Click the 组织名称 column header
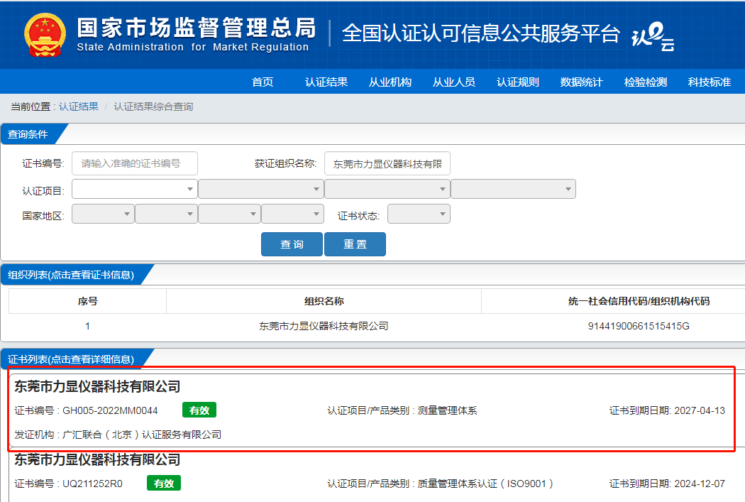Image resolution: width=745 pixels, height=502 pixels. point(324,301)
